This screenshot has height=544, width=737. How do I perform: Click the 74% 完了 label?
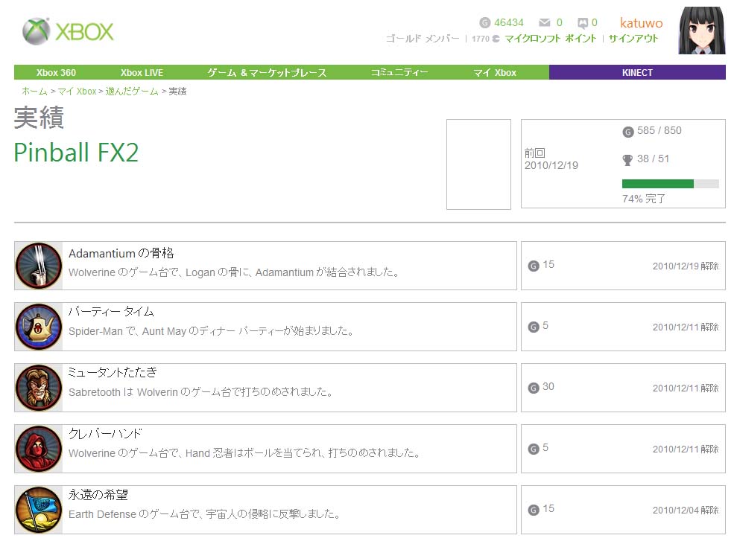644,199
